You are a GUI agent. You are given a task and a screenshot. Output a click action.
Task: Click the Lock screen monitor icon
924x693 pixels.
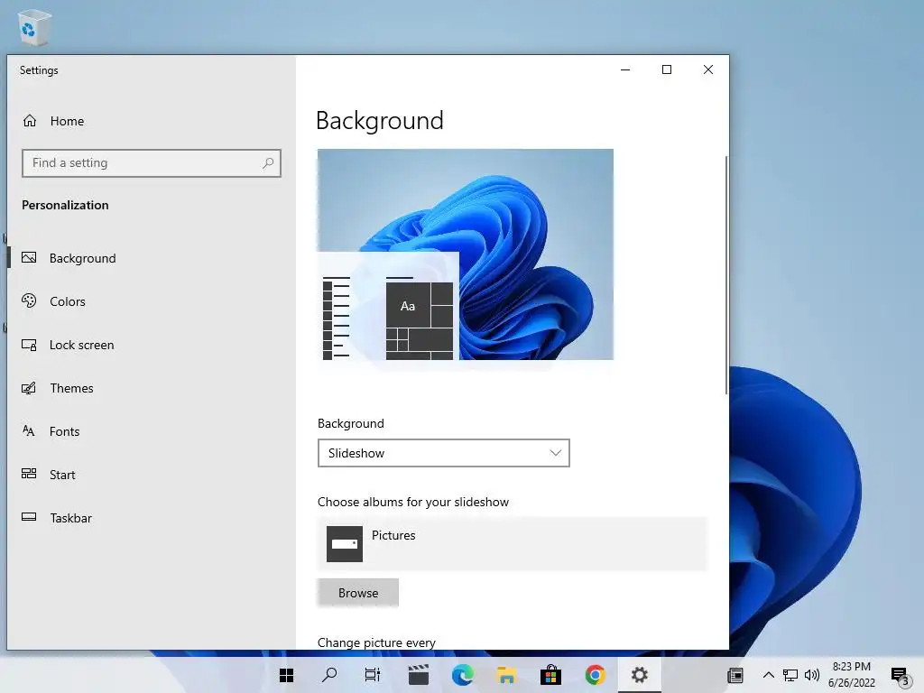pyautogui.click(x=29, y=344)
